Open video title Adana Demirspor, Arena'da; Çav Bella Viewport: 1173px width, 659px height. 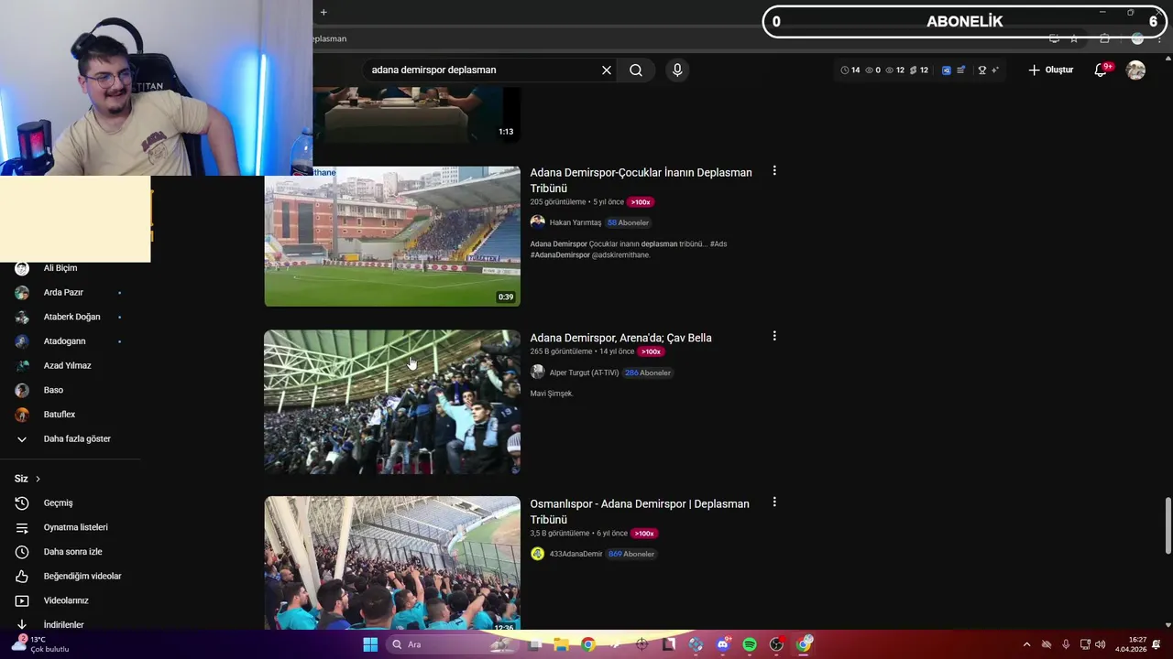click(x=620, y=338)
